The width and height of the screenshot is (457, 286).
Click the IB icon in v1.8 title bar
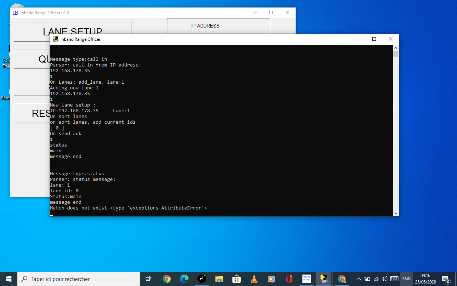coord(15,13)
